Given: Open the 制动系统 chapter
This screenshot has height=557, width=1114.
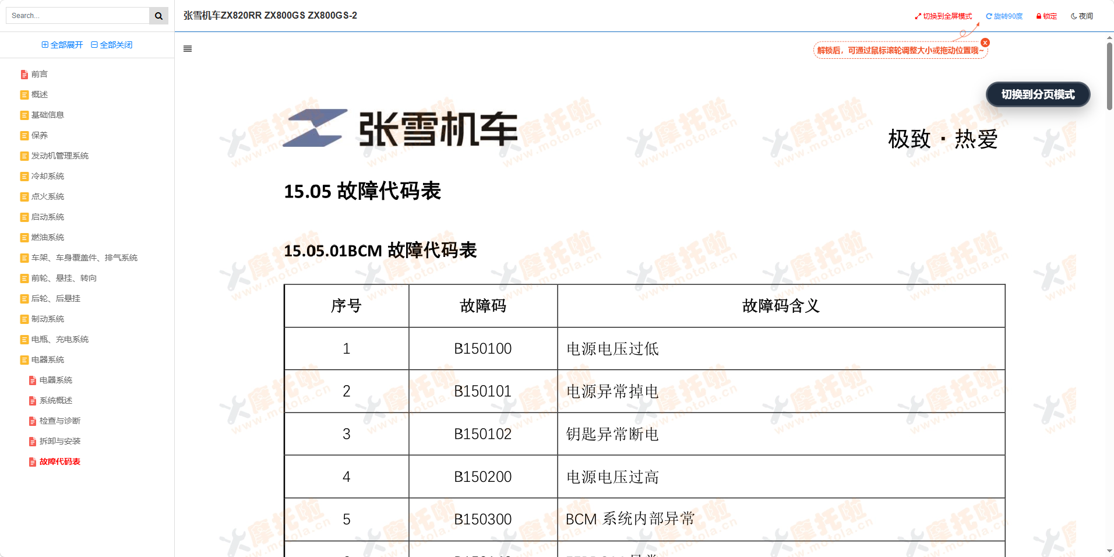Looking at the screenshot, I should coord(48,319).
